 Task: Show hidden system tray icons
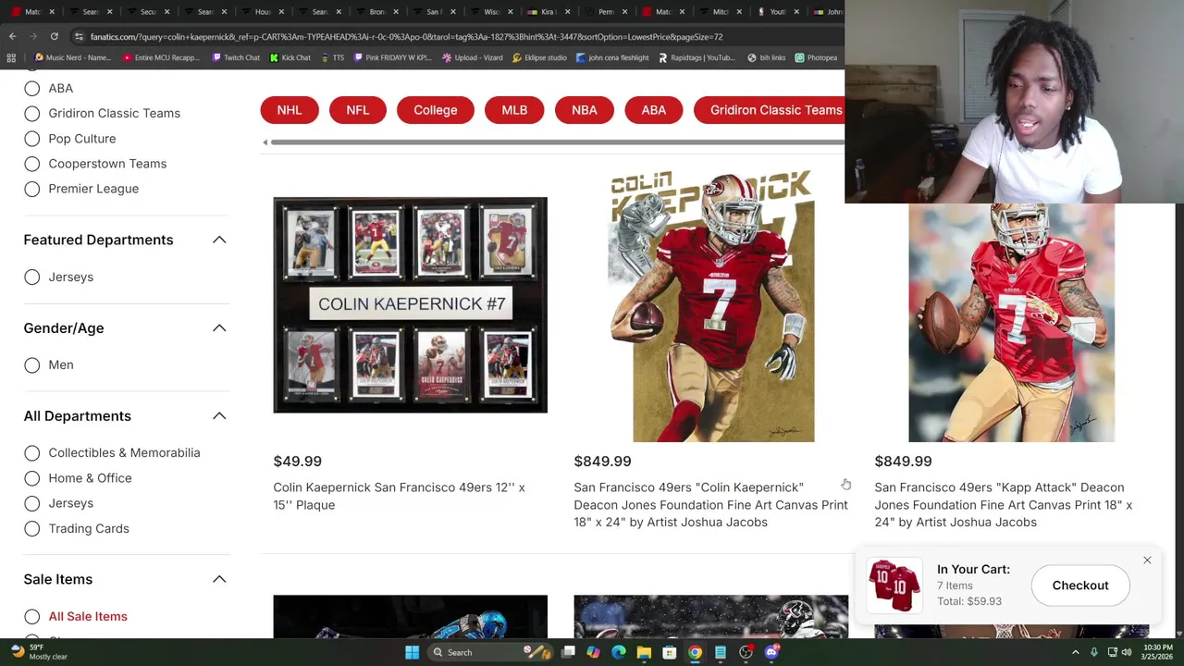point(1075,652)
